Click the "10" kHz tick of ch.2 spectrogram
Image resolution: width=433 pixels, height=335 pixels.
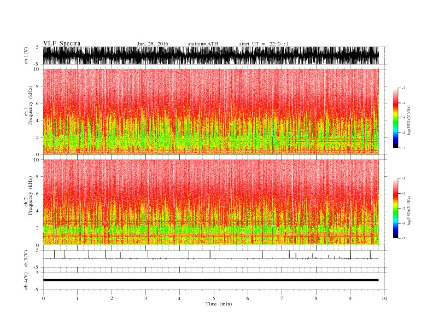click(x=37, y=160)
